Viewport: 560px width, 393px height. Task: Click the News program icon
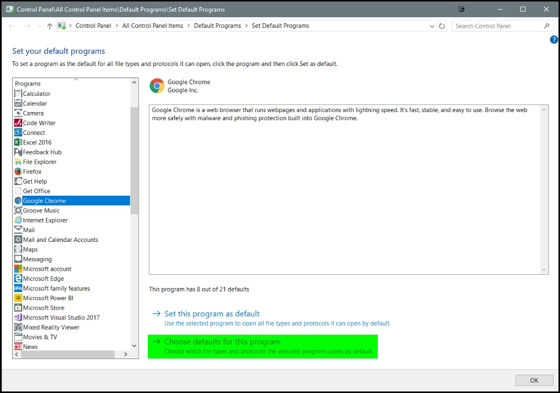point(18,346)
